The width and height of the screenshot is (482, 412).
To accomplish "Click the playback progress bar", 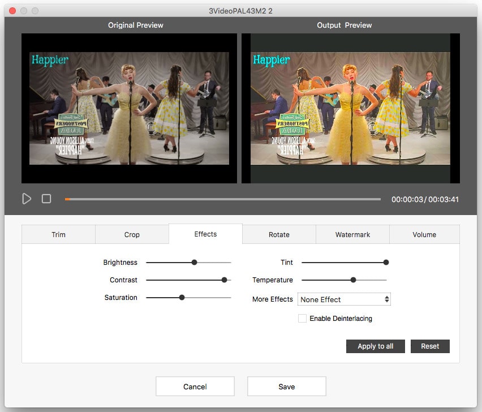I will point(222,199).
